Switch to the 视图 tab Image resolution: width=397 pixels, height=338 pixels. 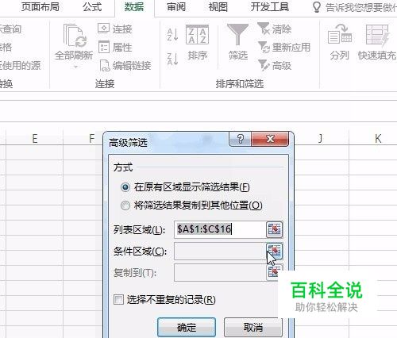point(218,7)
